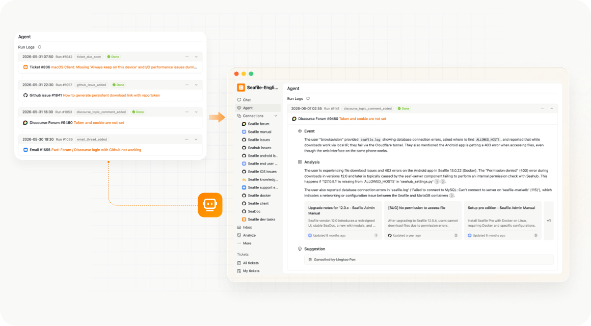Screen dimensions: 591x326
Task: Open more options for Run #1141
Action: pyautogui.click(x=543, y=108)
